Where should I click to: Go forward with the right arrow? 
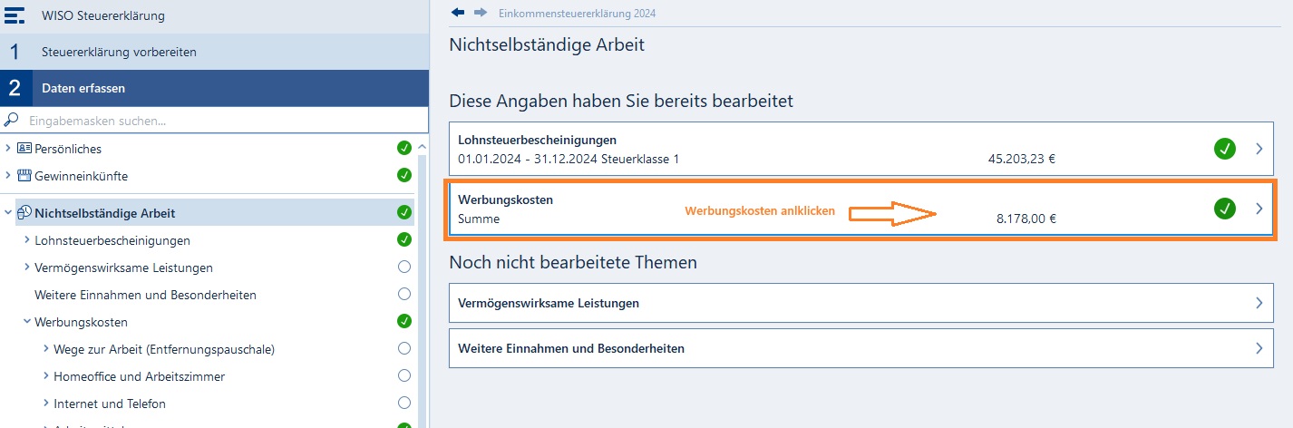pos(481,13)
